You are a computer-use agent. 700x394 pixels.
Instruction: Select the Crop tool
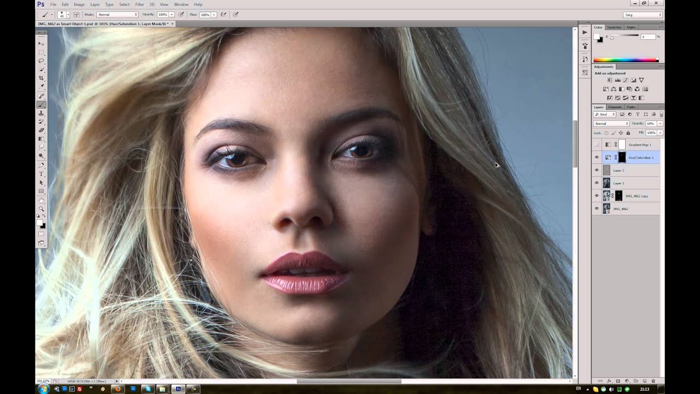(42, 78)
